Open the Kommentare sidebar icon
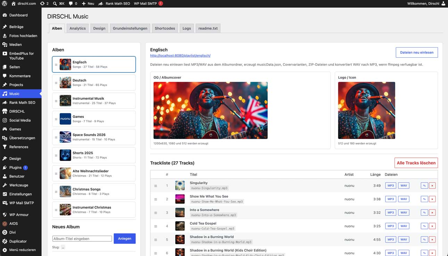This screenshot has width=448, height=256. point(5,76)
